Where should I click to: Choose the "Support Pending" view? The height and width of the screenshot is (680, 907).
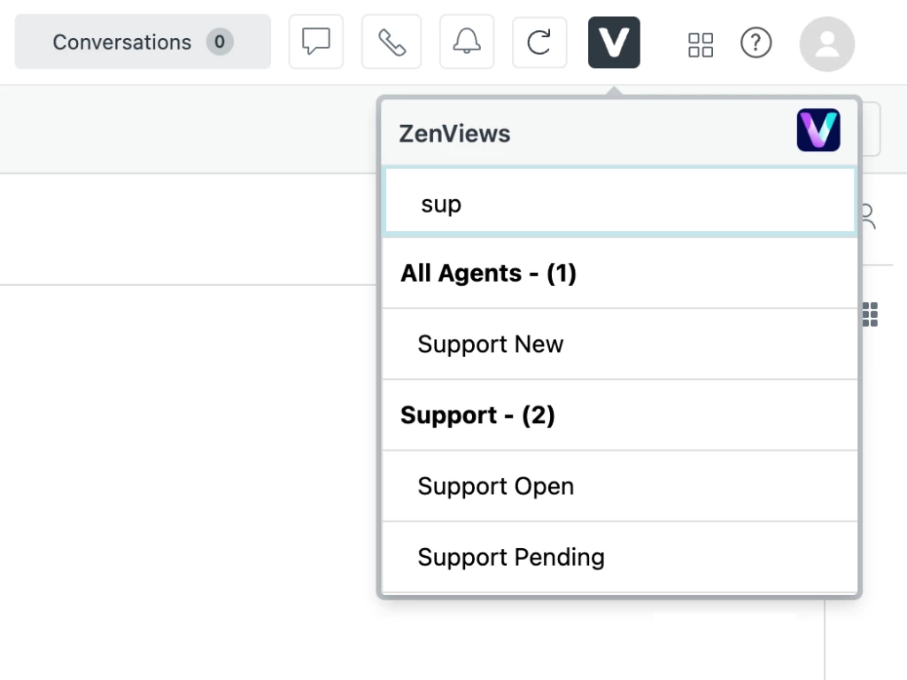(x=511, y=557)
